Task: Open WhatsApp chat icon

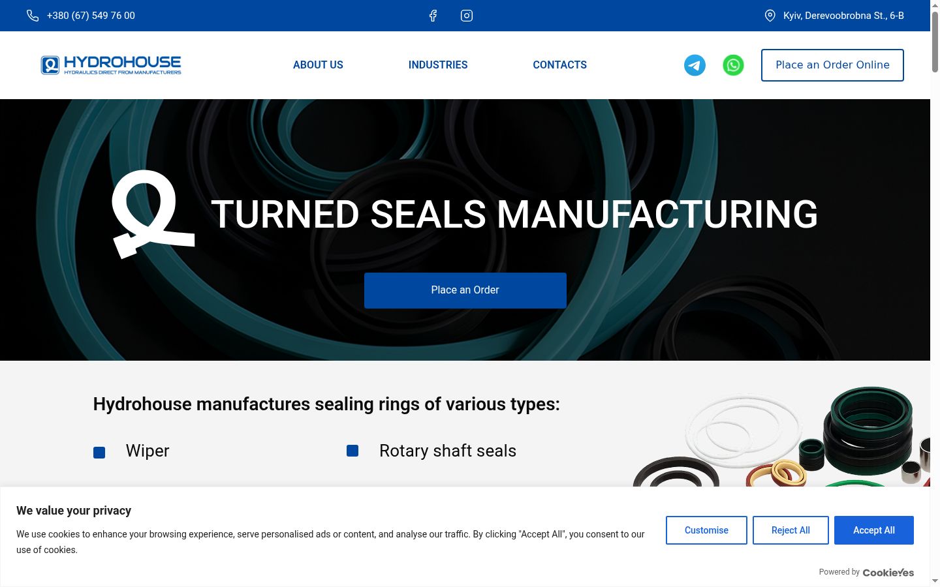Action: 733,65
